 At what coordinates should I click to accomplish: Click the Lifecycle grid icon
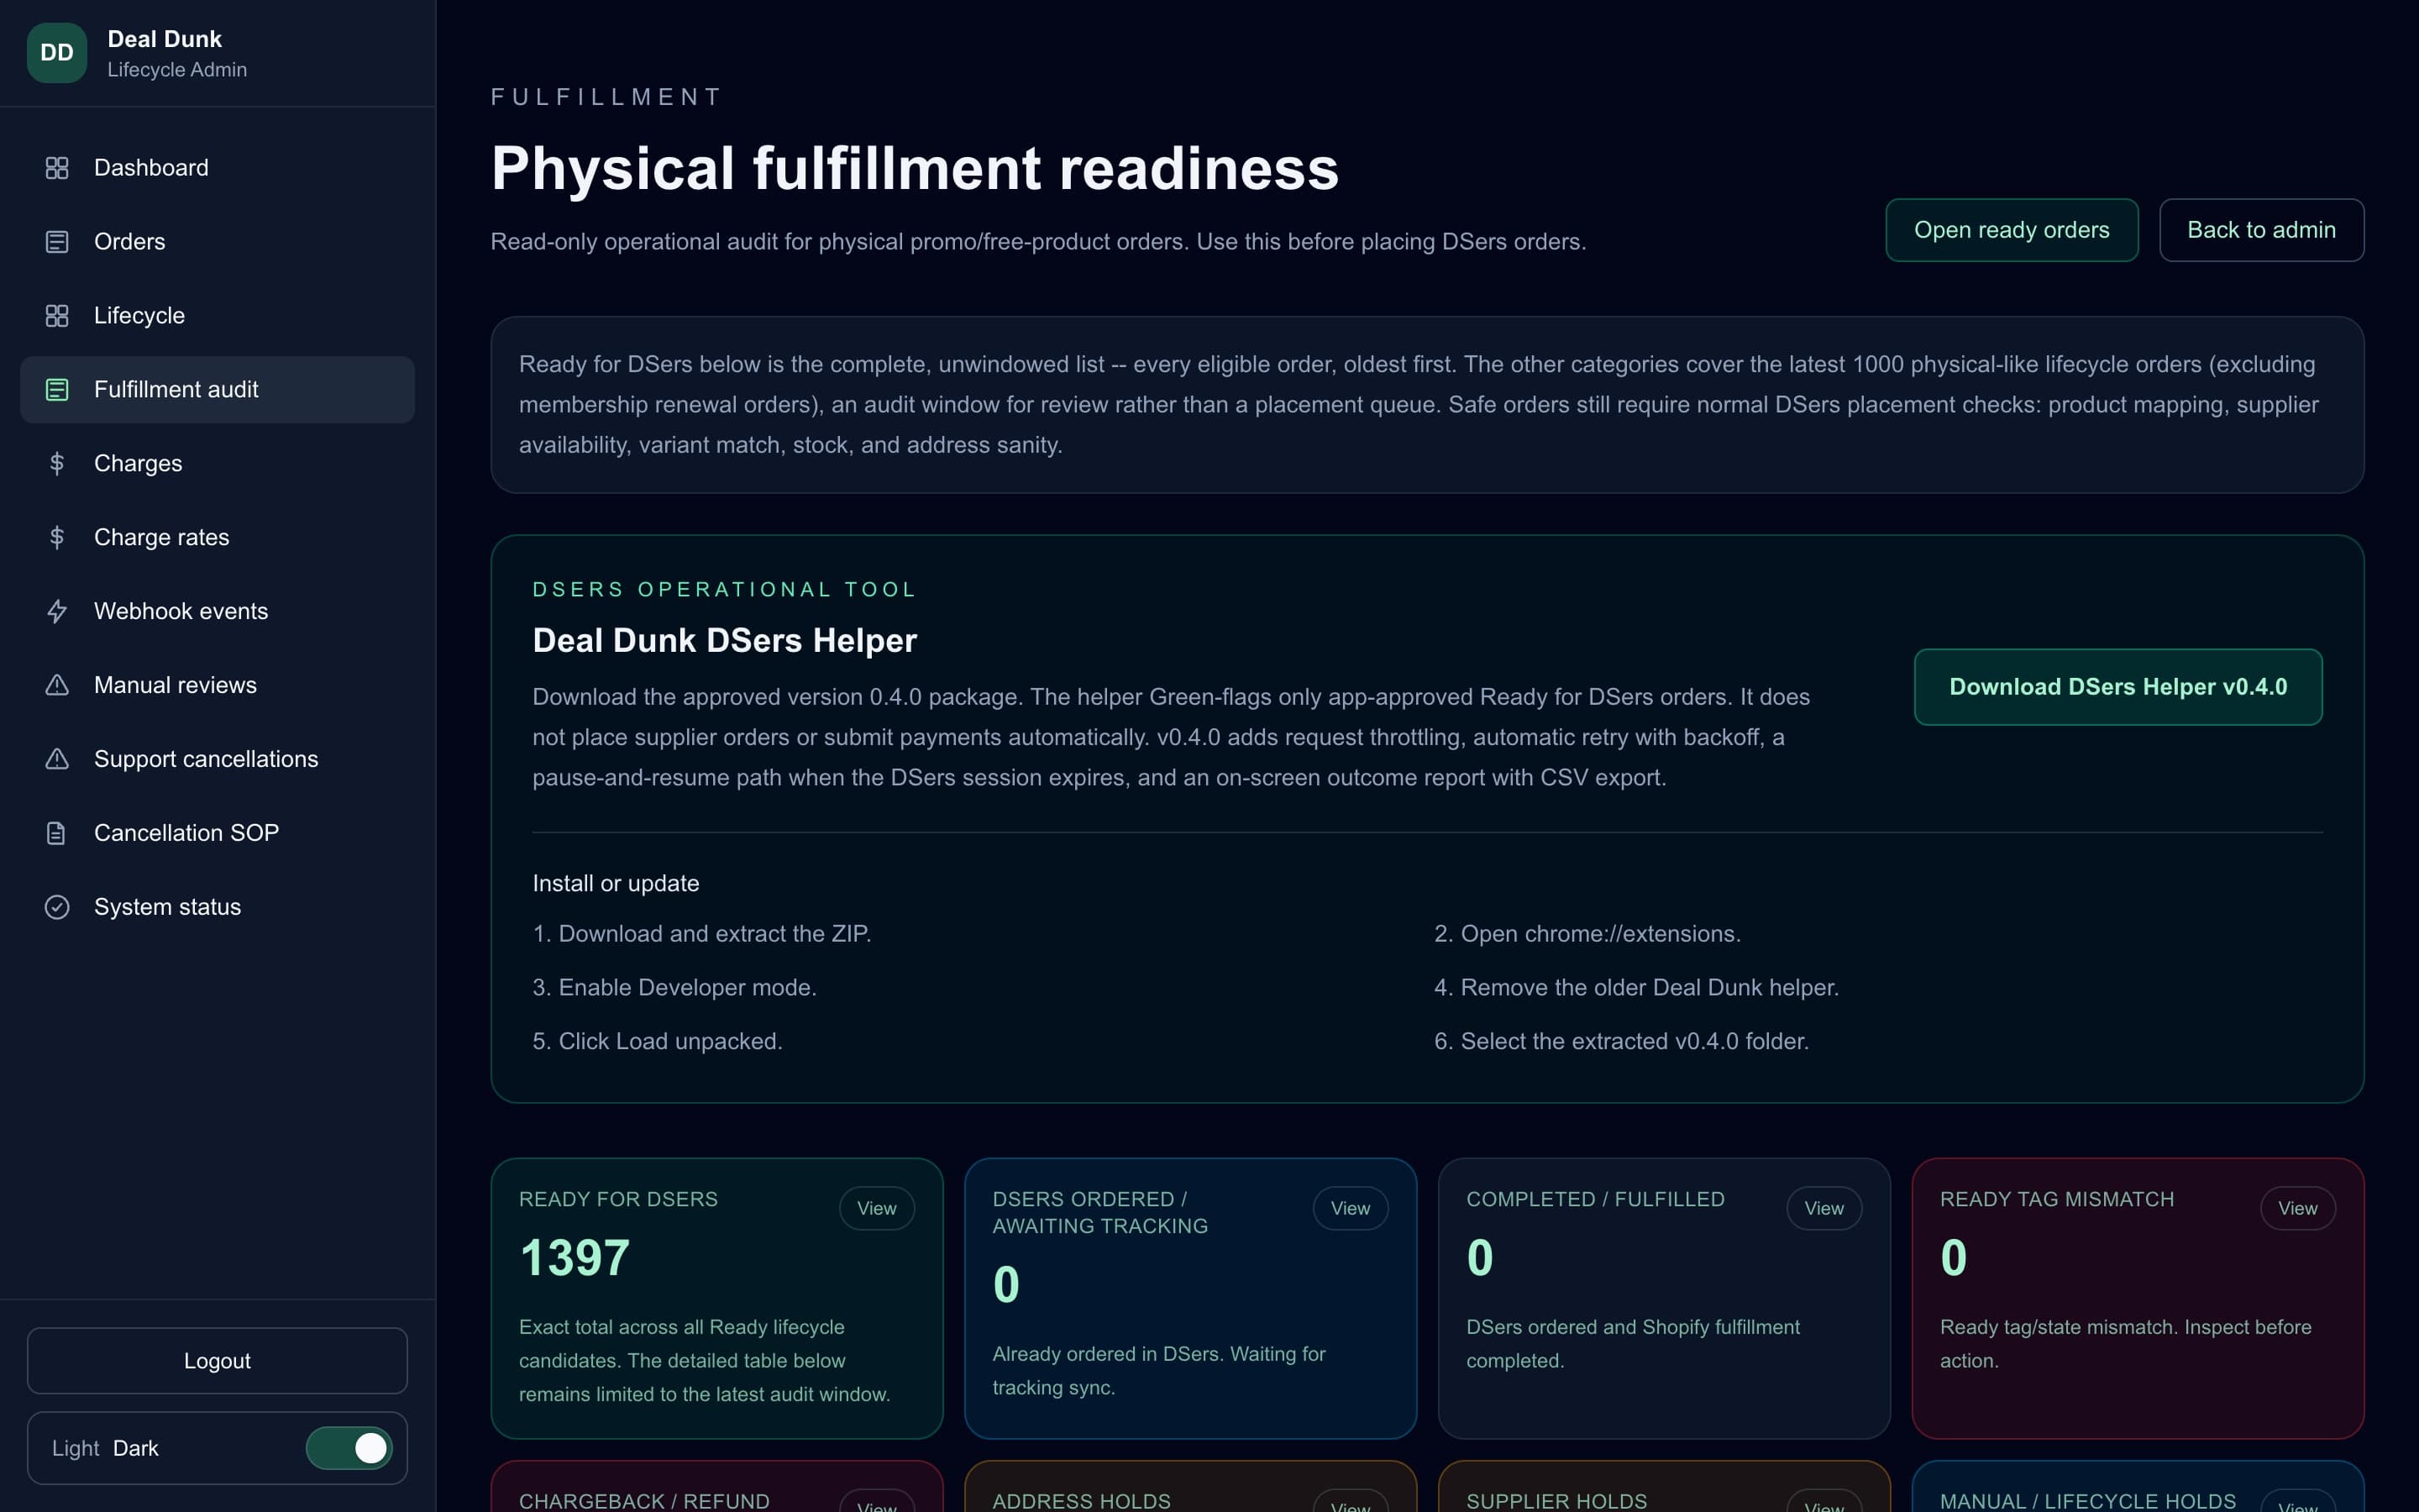tap(57, 316)
